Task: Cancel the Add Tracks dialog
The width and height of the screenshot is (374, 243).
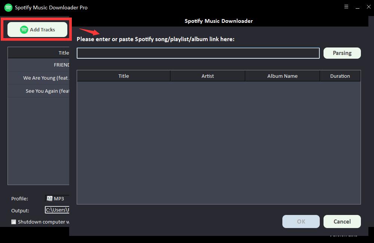Action: tap(342, 221)
